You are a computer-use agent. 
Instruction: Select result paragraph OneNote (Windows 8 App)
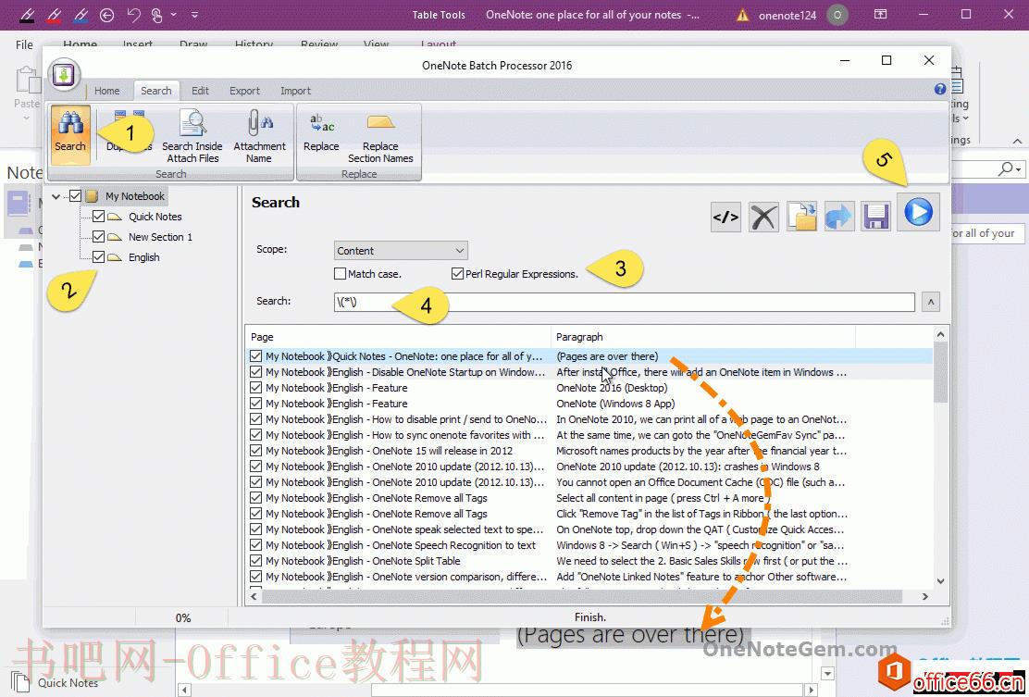point(615,403)
